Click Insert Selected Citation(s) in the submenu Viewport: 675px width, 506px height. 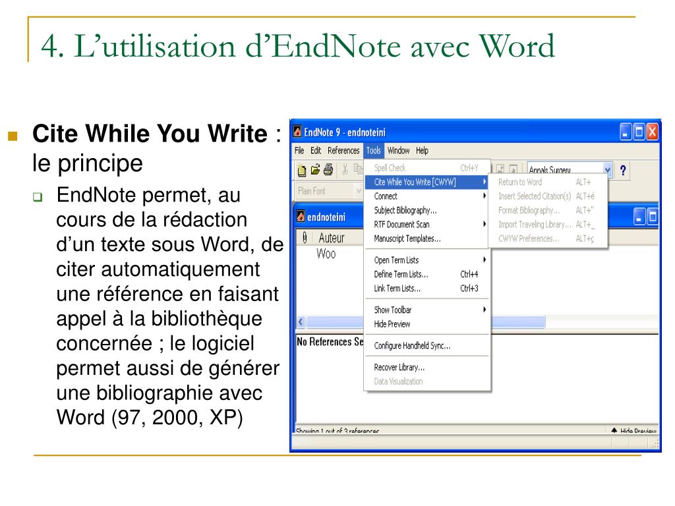tap(548, 196)
